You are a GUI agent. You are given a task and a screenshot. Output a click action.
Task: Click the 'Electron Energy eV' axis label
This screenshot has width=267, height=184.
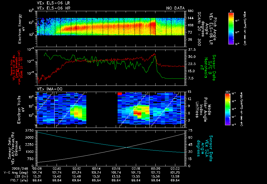[x=22, y=29]
